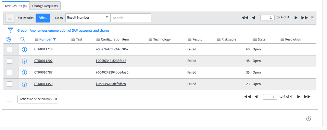Click the risk score value 35
327x130 pixels.
(248, 72)
